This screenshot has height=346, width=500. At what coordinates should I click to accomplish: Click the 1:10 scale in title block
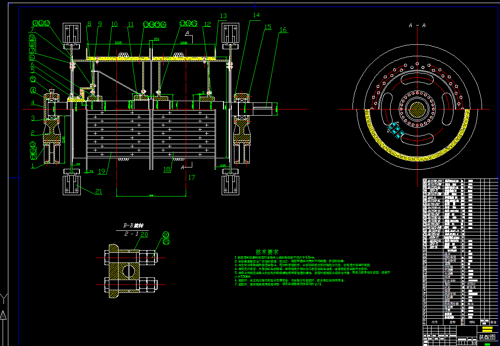pyautogui.click(x=475, y=343)
